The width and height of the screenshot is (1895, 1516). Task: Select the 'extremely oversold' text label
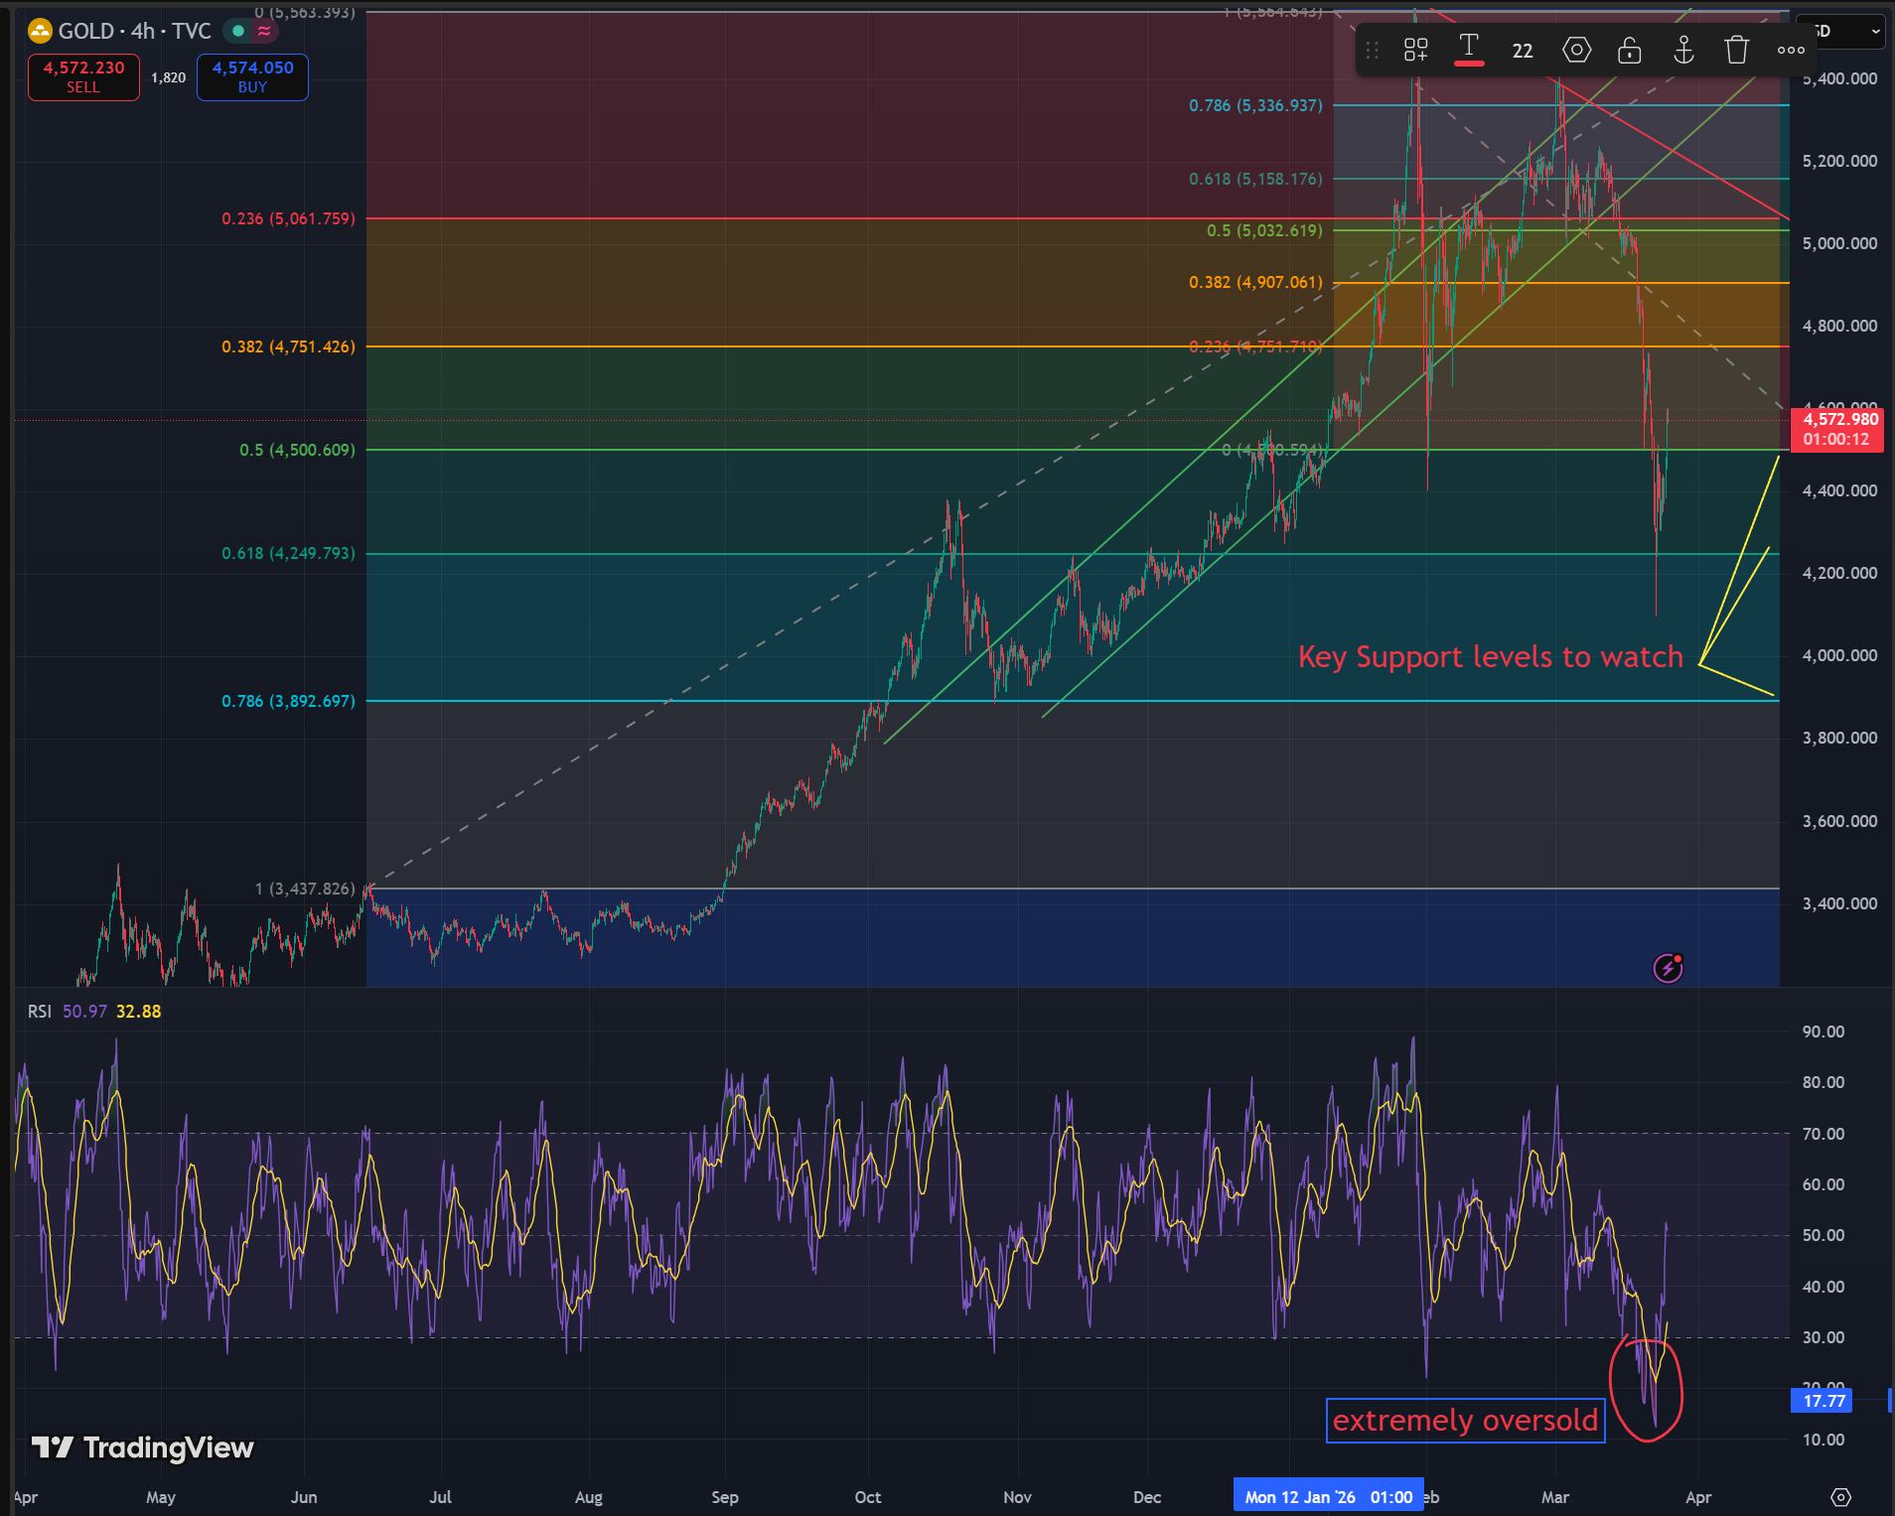click(x=1465, y=1421)
